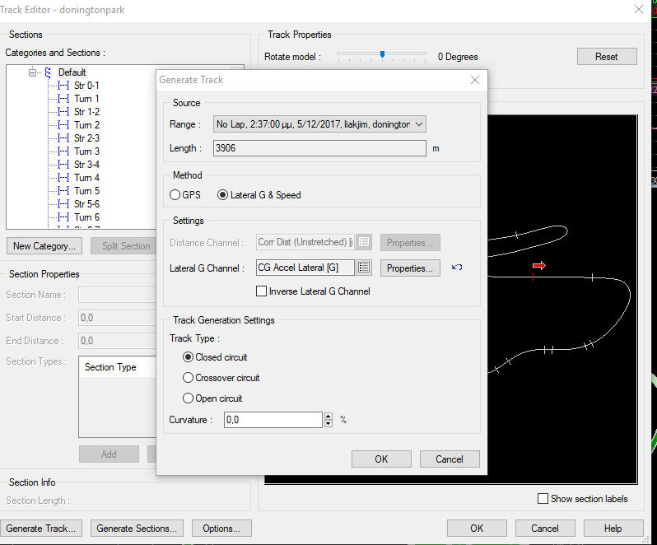Select 'Turn 3' section label
Screen dimensions: 657x545
[86, 151]
